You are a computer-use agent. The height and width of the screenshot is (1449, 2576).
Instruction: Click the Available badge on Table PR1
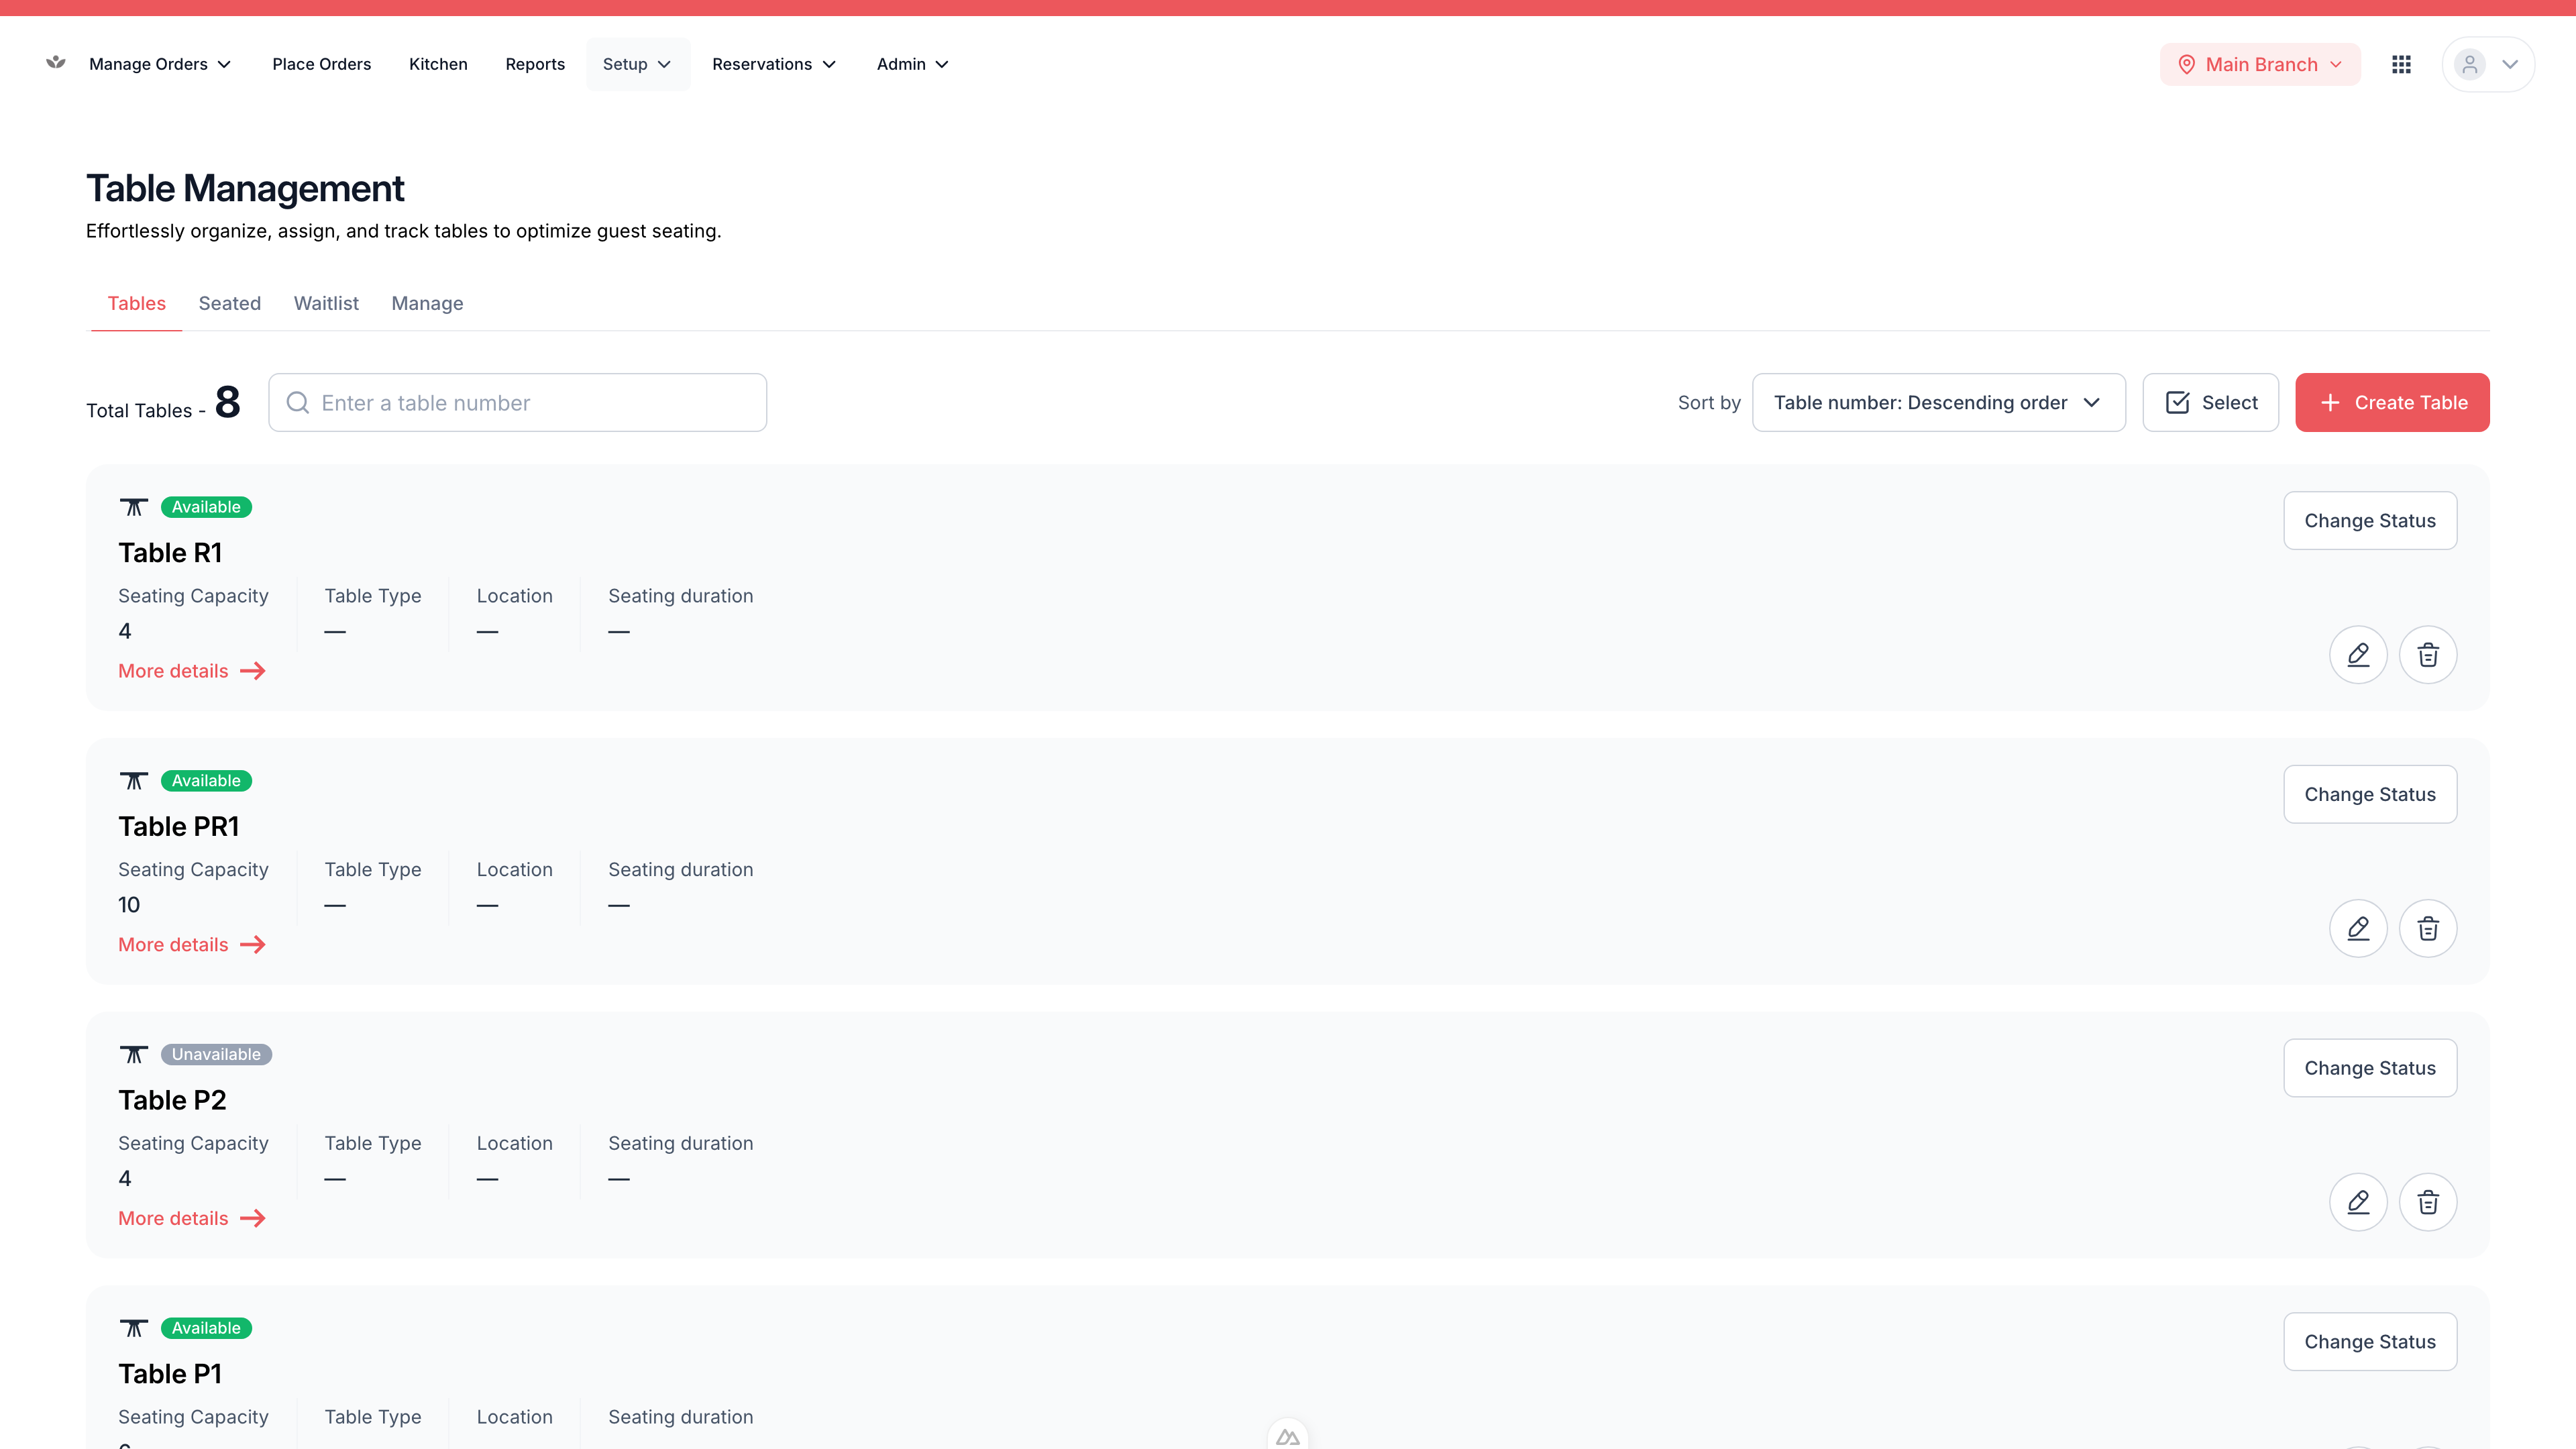pos(206,781)
